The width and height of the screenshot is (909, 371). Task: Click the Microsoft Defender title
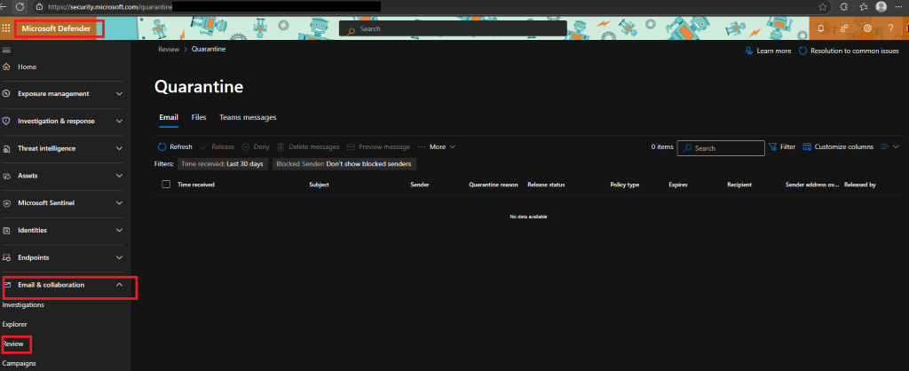click(x=56, y=28)
